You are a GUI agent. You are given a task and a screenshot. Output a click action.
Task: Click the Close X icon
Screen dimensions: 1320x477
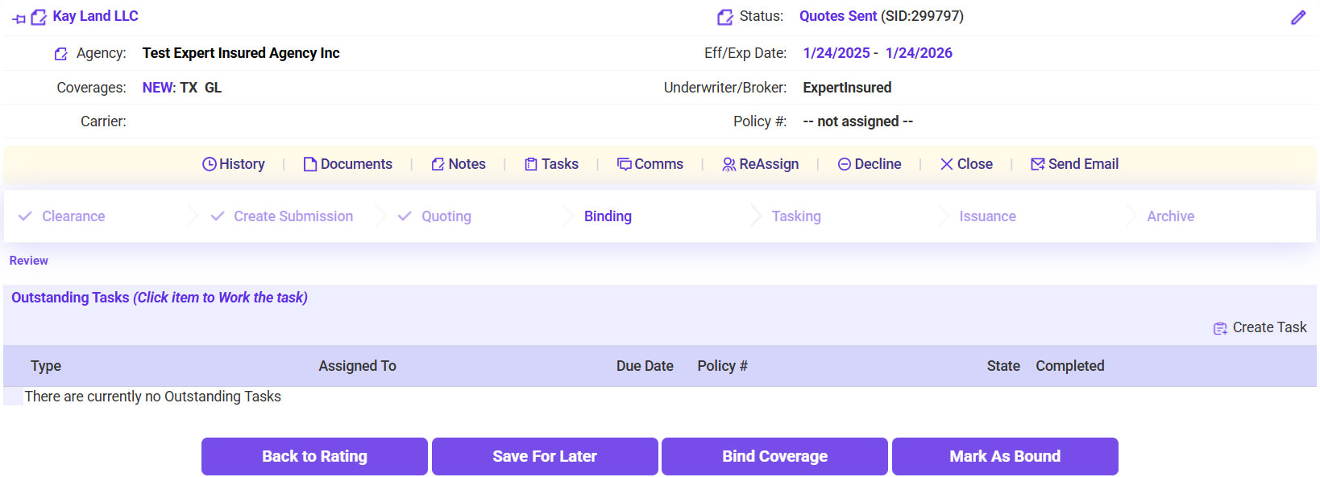click(x=947, y=164)
